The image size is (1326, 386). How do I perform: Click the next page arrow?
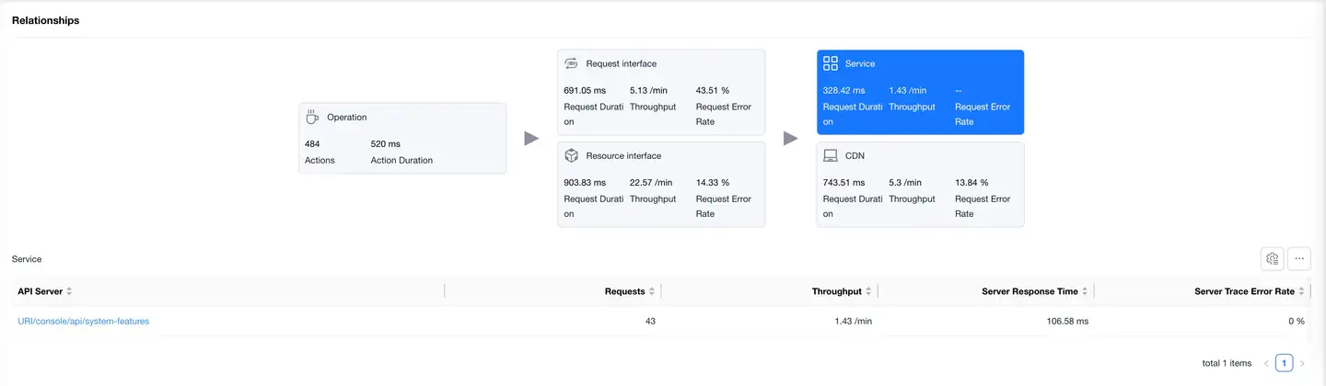pyautogui.click(x=1302, y=363)
